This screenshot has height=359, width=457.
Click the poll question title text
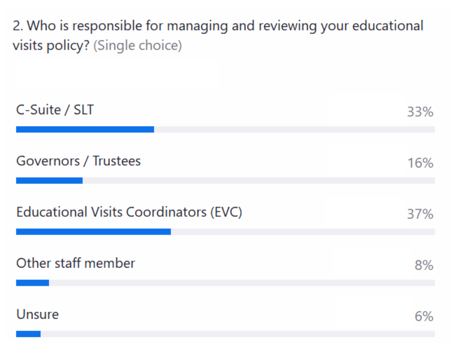218,26
